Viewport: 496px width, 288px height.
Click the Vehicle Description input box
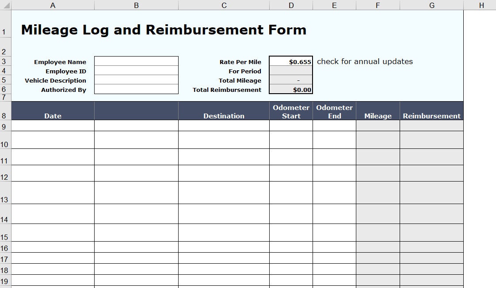click(x=136, y=80)
